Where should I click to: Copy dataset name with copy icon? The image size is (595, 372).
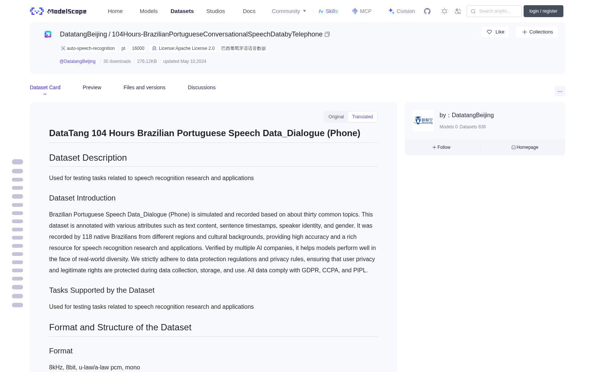coord(327,34)
